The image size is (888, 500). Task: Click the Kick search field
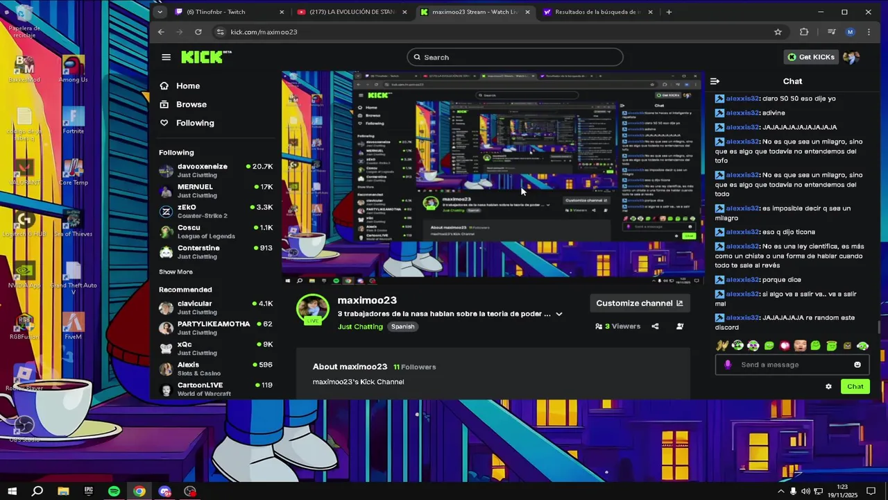pyautogui.click(x=515, y=58)
